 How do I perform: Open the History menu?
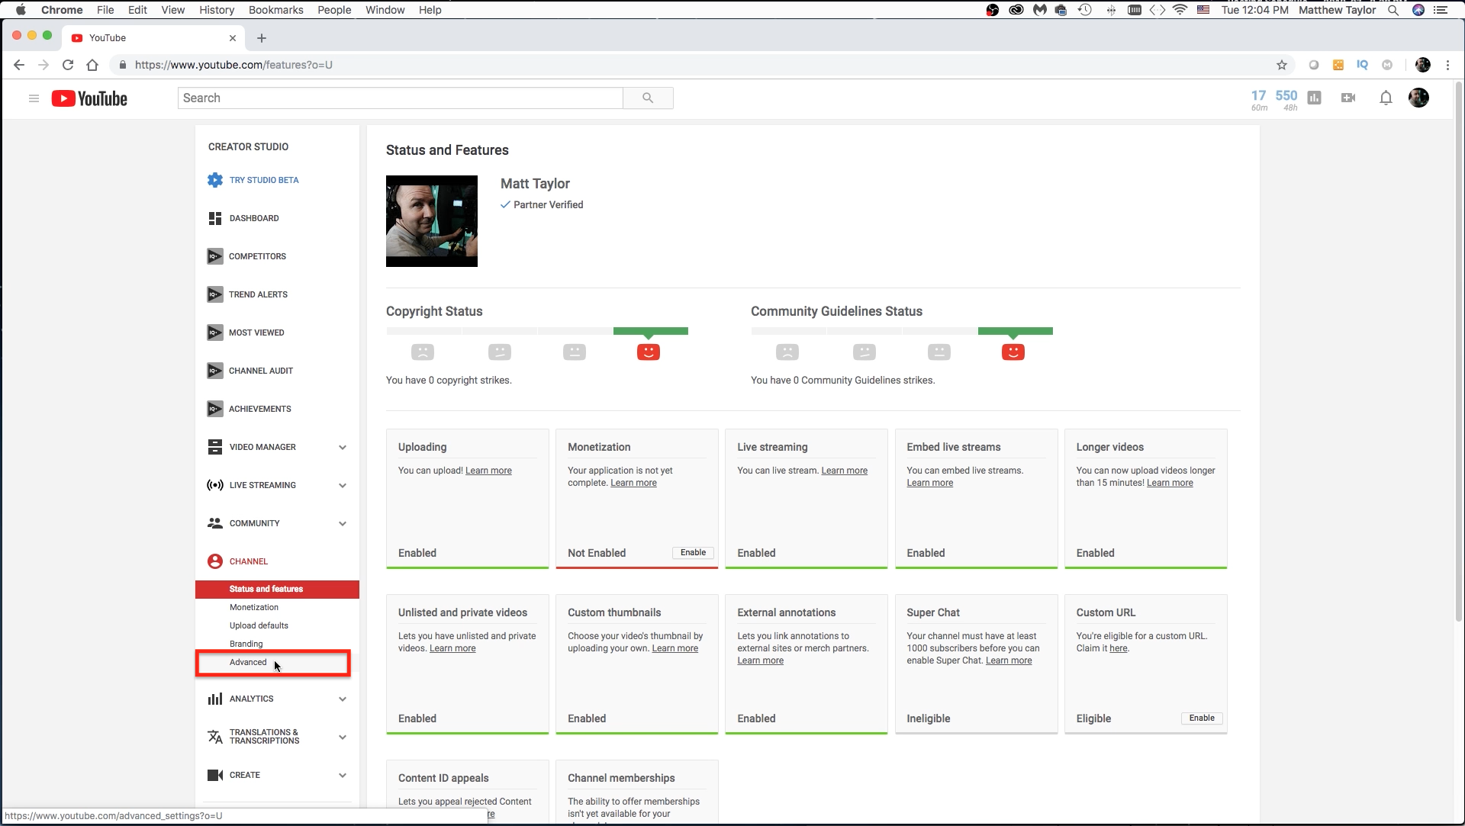click(x=217, y=10)
